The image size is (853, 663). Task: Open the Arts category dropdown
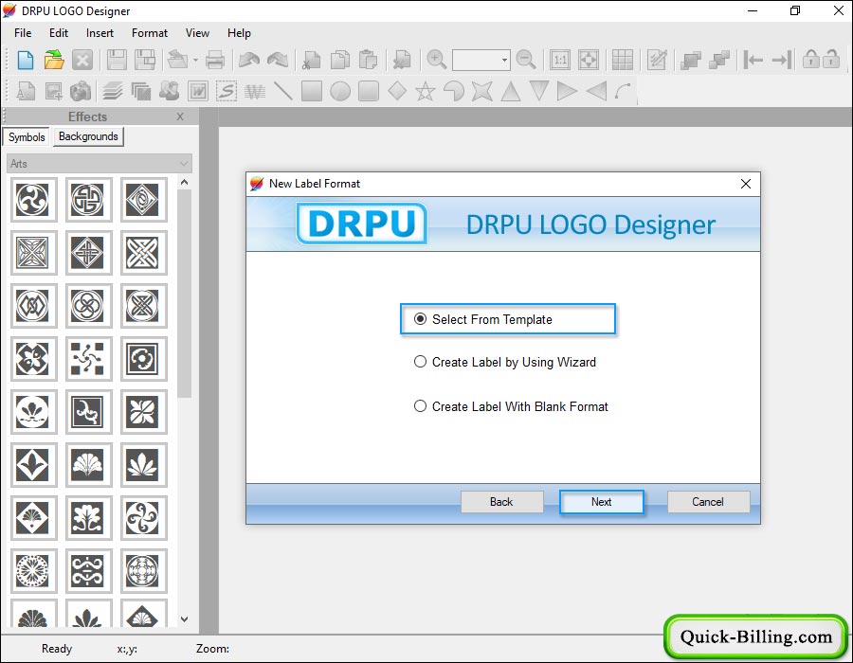click(100, 164)
